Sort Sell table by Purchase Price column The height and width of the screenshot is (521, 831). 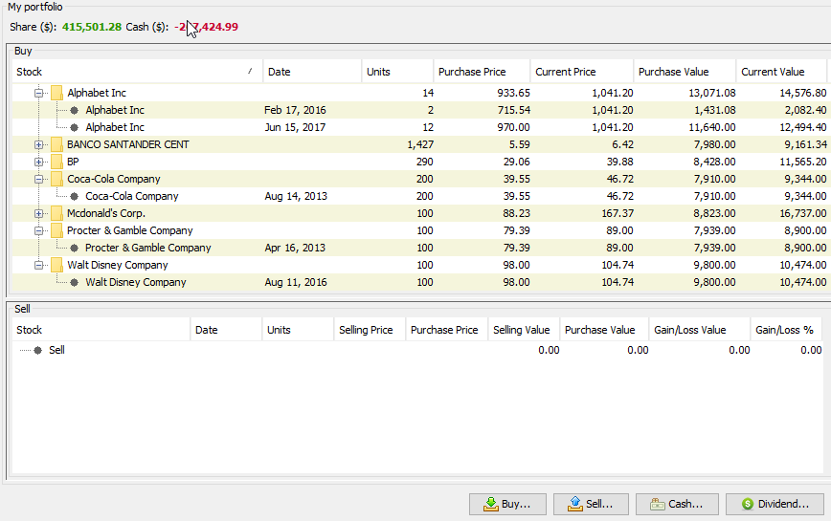click(447, 330)
